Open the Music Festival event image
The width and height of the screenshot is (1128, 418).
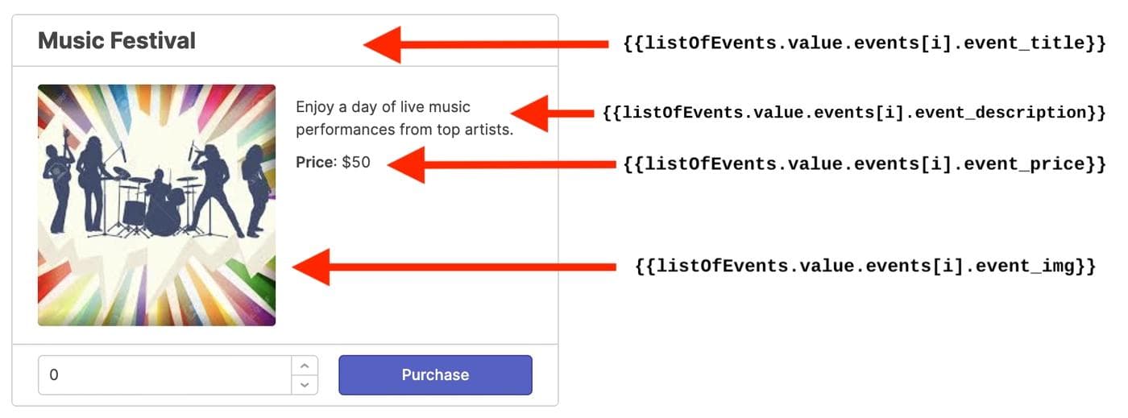point(156,205)
